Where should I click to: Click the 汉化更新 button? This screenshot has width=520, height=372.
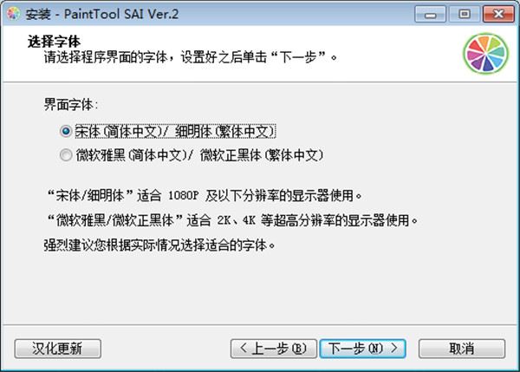pyautogui.click(x=58, y=349)
